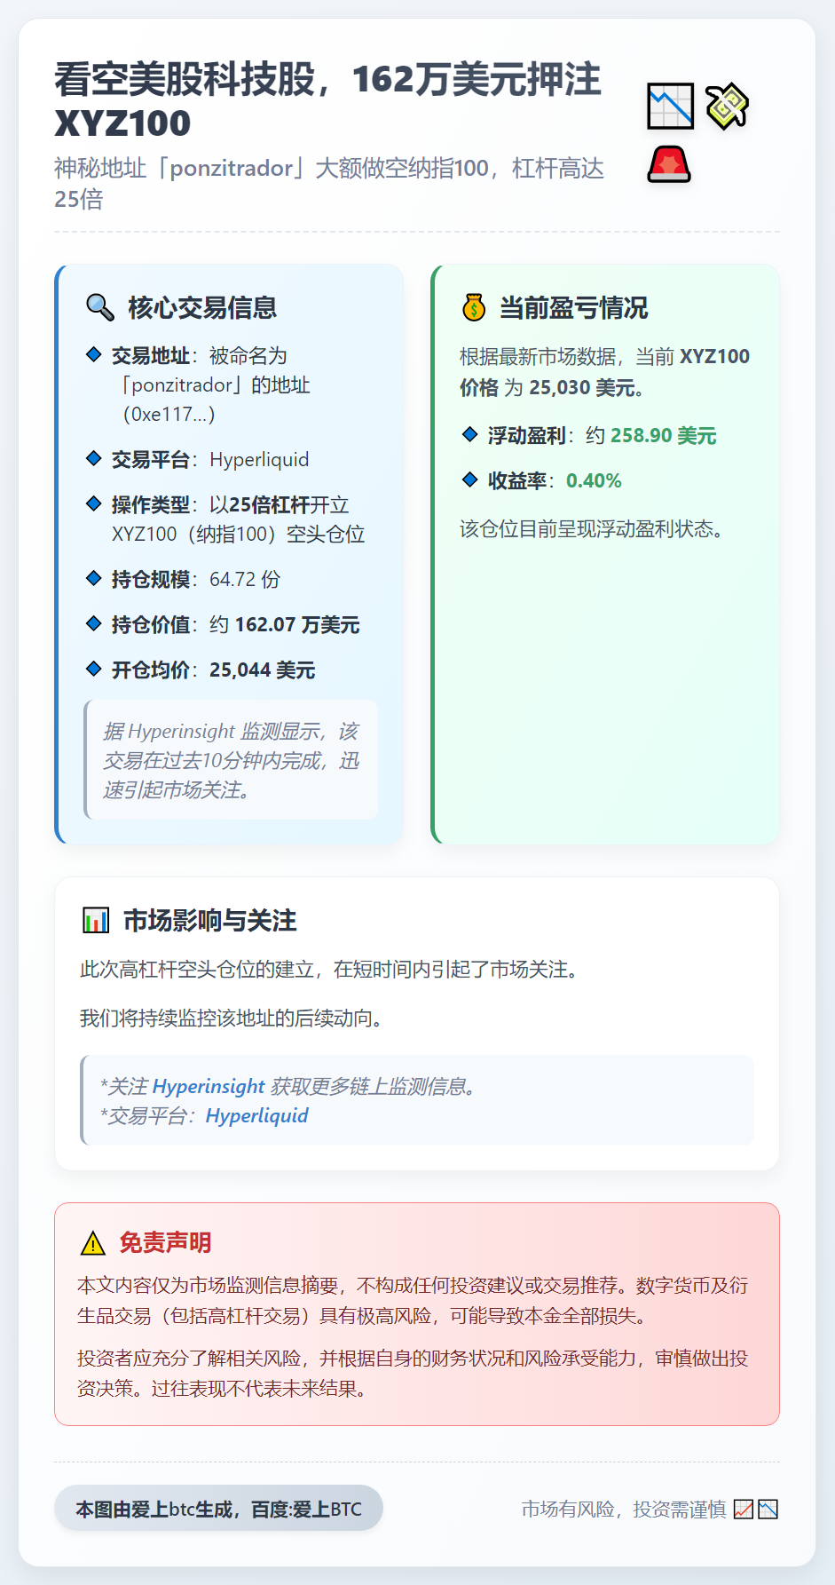Screen dimensions: 835x1585
Task: Click the disclaimer paragraph starting 本文内容仅为
Action: (x=413, y=1300)
